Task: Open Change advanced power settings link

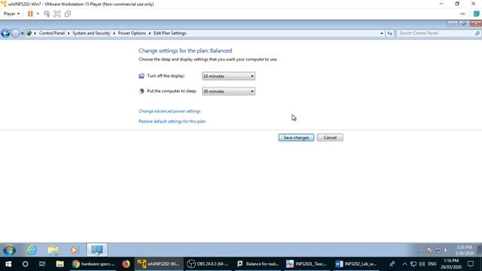Action: pyautogui.click(x=169, y=111)
